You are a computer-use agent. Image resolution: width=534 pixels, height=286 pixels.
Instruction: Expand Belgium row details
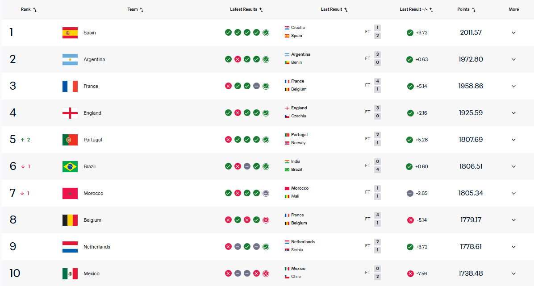(x=513, y=220)
